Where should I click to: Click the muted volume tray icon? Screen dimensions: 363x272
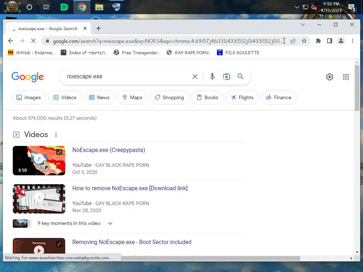[x=314, y=7]
